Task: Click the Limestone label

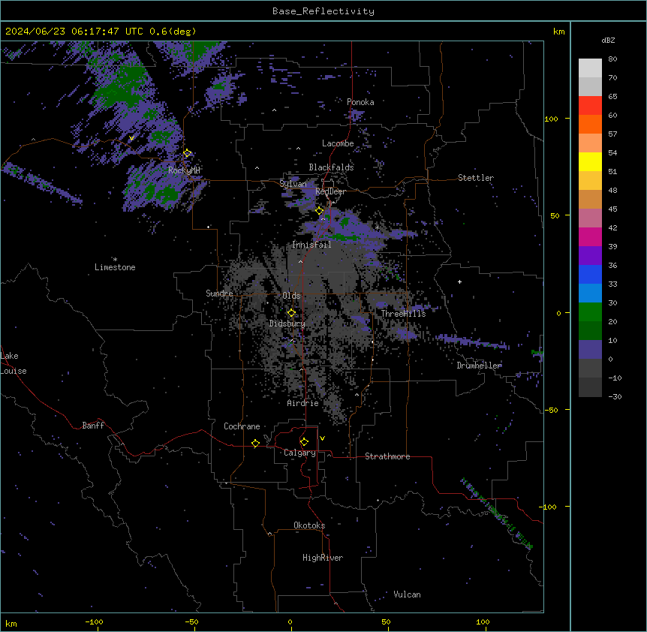Action: coord(115,267)
